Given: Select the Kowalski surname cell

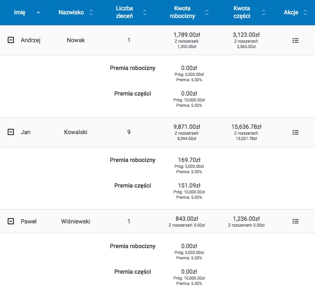Looking at the screenshot, I should (75, 132).
